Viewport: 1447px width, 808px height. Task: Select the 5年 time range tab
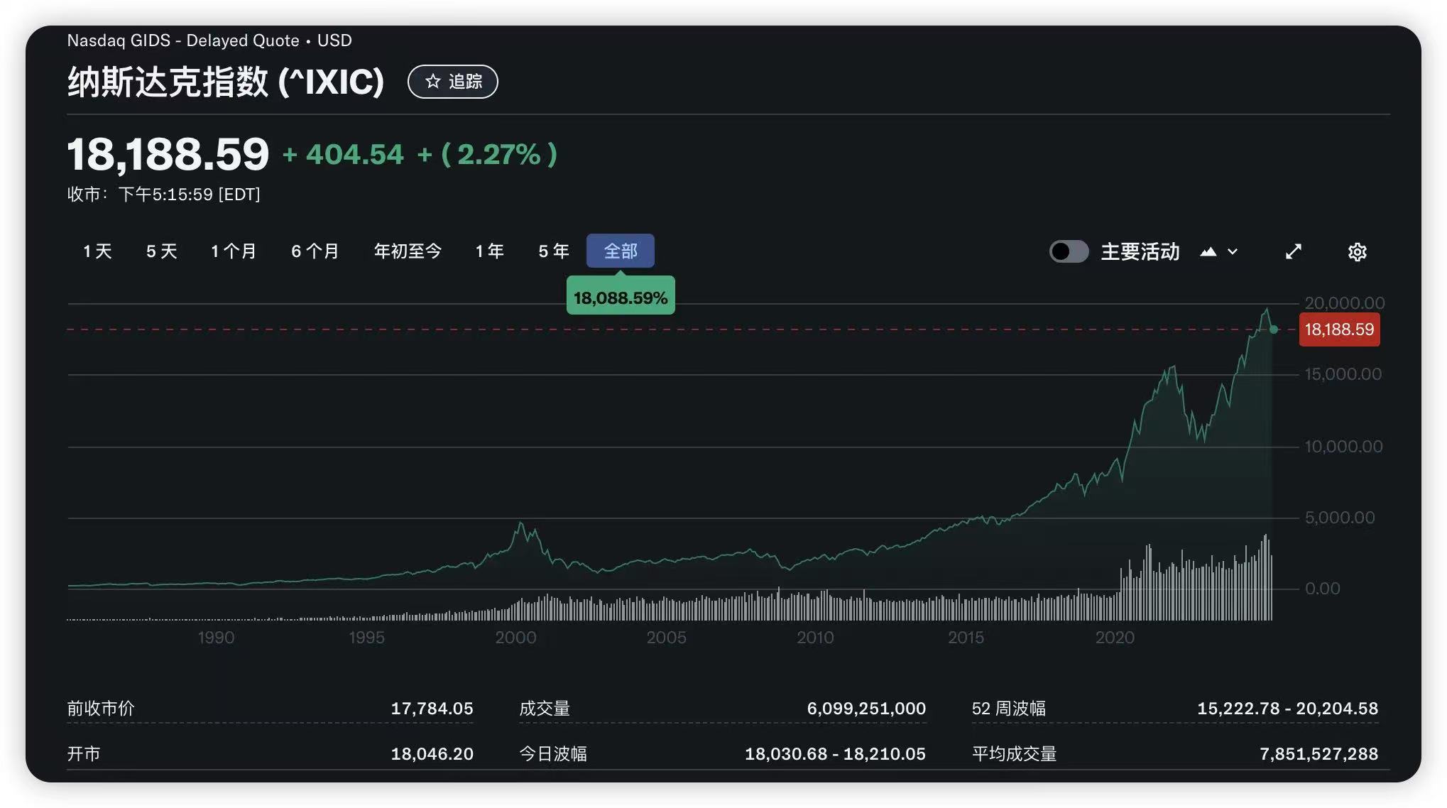[x=553, y=251]
